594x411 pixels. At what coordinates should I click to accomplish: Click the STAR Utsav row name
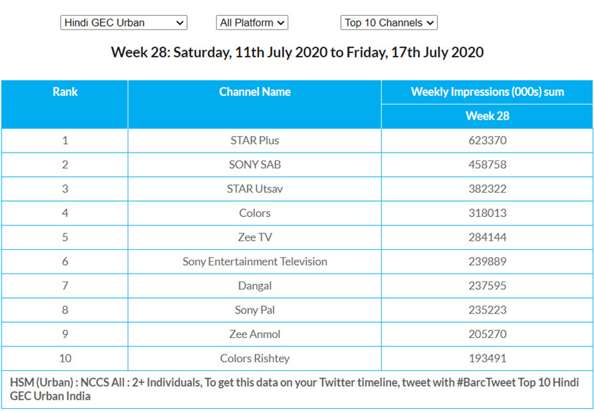[x=255, y=189]
